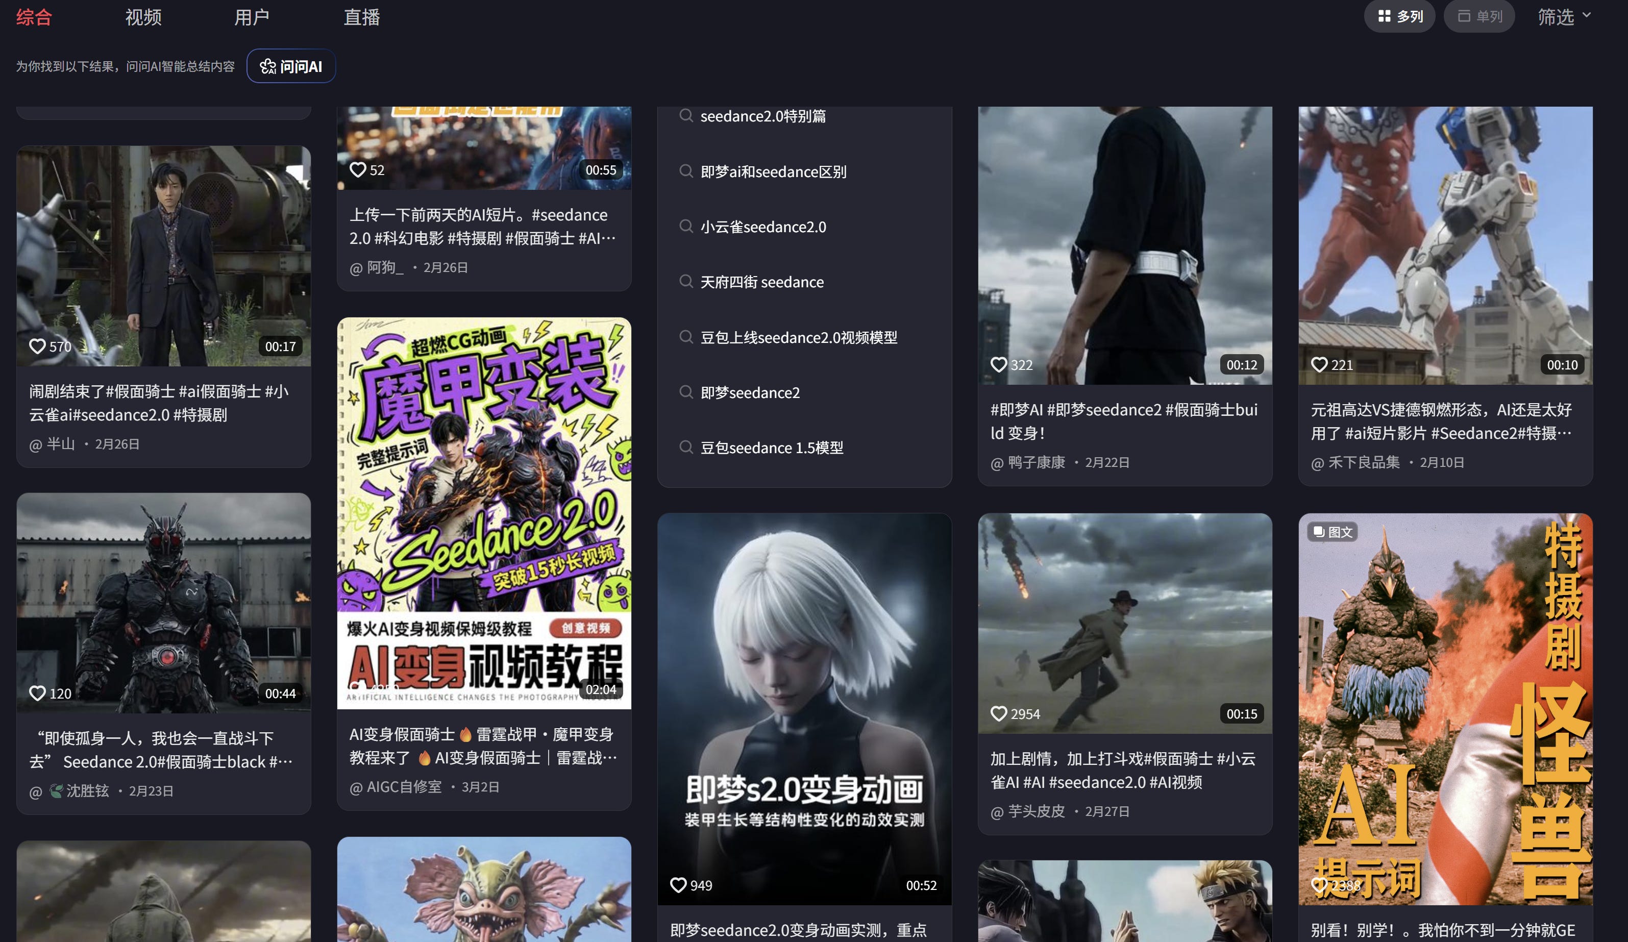Image resolution: width=1628 pixels, height=942 pixels.
Task: Open the title 元祖高达VS捷德钢燃形态
Action: point(1441,420)
